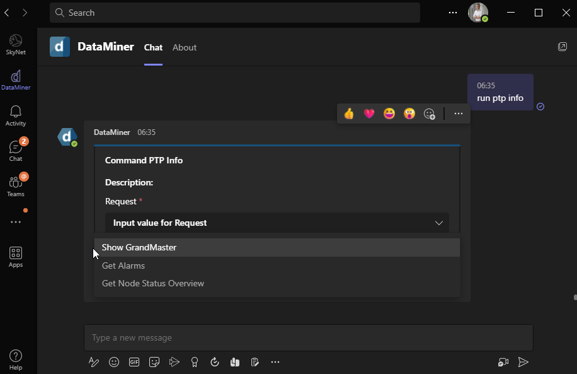Click the Search box

[235, 13]
